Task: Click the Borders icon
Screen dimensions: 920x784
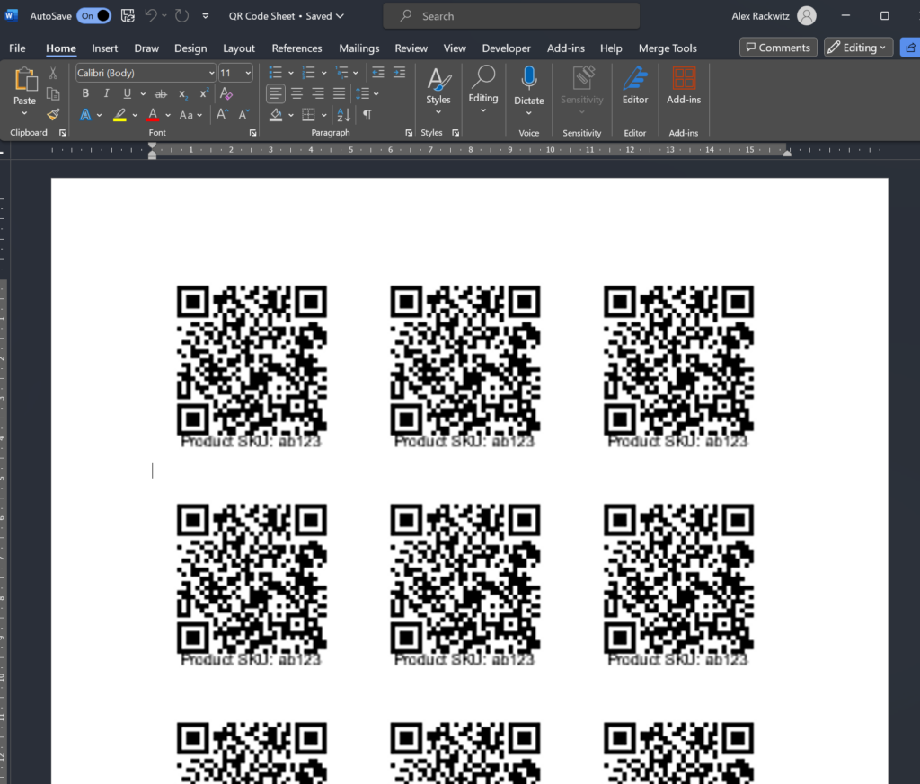Action: (309, 115)
